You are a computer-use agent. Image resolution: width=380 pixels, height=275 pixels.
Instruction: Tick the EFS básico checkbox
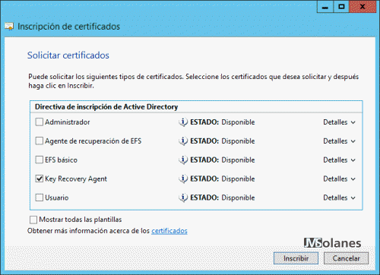[x=40, y=160]
